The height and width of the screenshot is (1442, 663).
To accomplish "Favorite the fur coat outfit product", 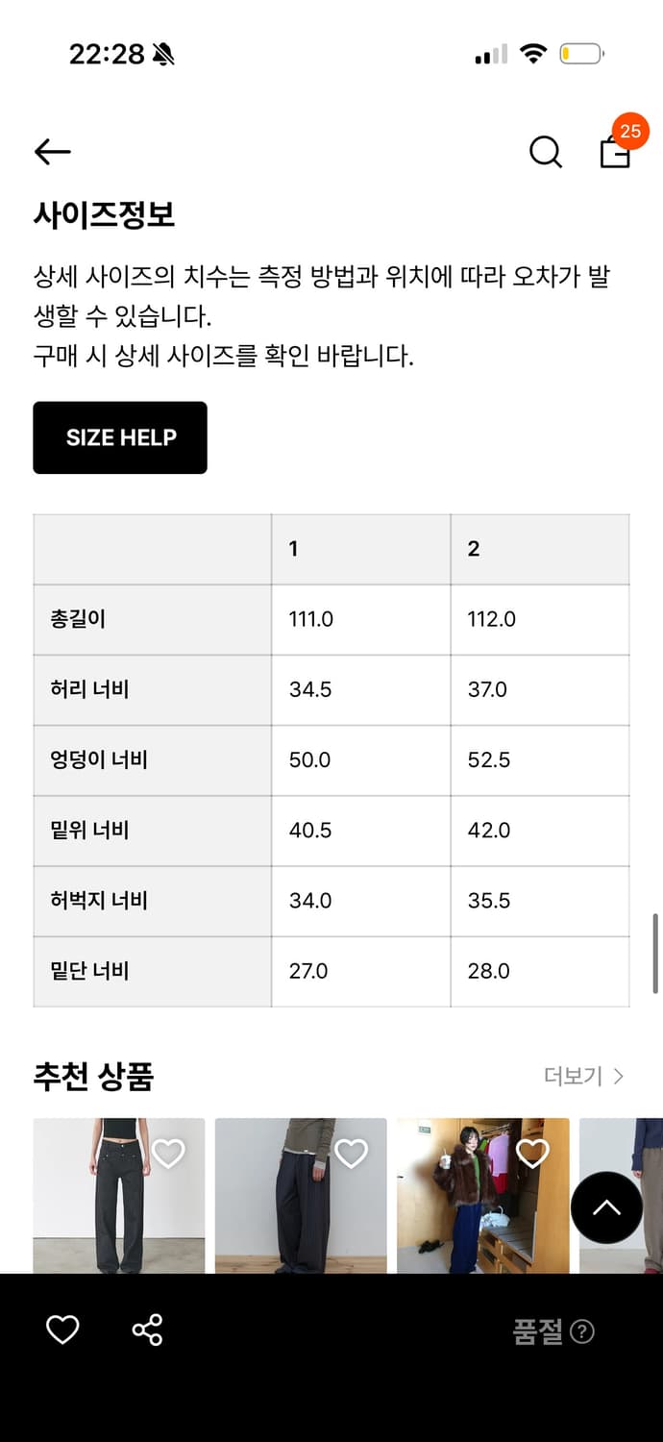I will (x=531, y=1153).
